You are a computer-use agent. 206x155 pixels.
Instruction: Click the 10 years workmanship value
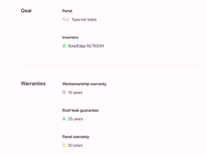click(x=75, y=92)
